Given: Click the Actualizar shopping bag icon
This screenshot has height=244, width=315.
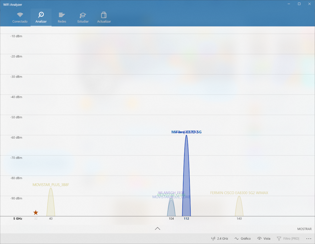Looking at the screenshot, I should pyautogui.click(x=104, y=18).
